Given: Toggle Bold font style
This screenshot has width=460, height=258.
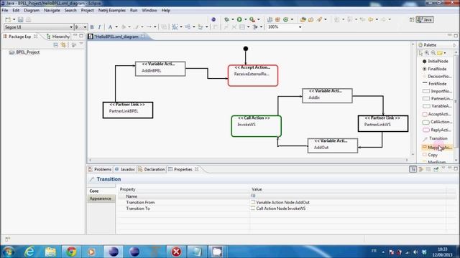Looking at the screenshot, I should (92, 27).
